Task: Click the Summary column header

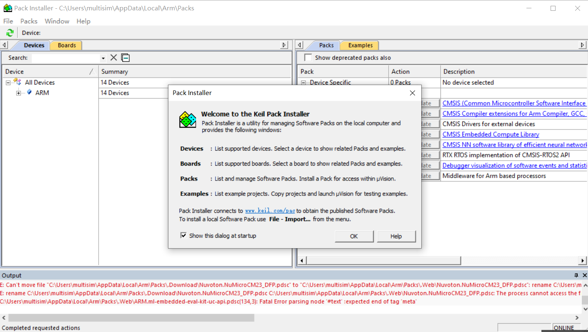Action: click(x=195, y=71)
